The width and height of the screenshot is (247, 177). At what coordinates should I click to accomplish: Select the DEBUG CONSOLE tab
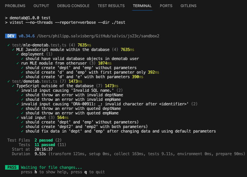[x=73, y=6]
